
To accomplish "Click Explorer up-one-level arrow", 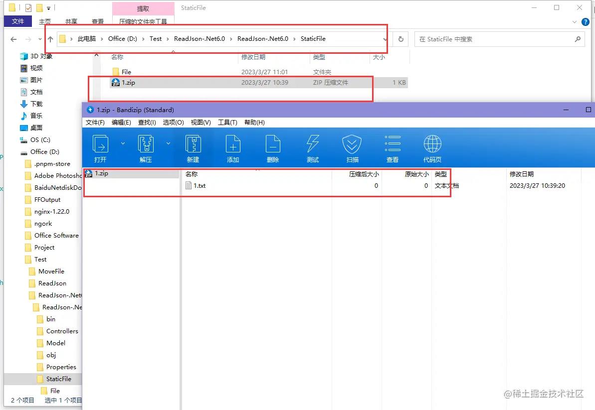I will click(50, 39).
